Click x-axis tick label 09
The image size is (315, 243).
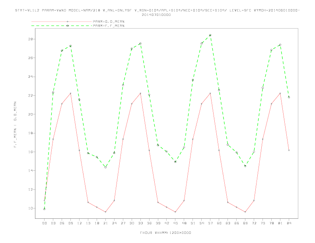click(x=70, y=223)
